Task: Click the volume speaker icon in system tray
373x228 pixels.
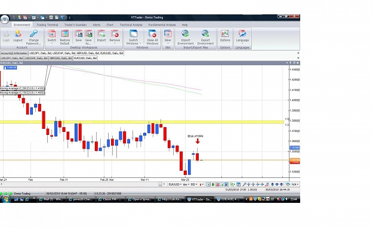Action: point(287,199)
